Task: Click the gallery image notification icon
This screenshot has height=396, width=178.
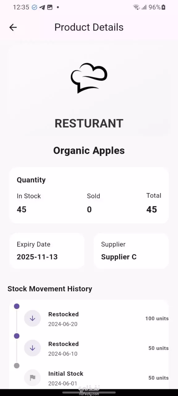Action: [x=50, y=7]
